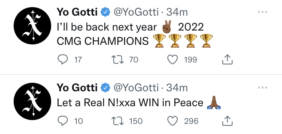The width and height of the screenshot is (282, 134).
Task: Share the WIN in Peace tweet
Action: (x=227, y=121)
